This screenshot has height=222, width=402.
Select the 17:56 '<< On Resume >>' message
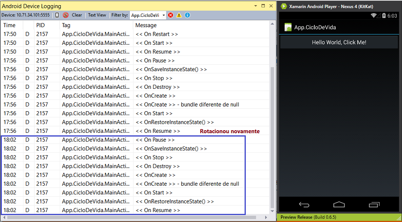(x=158, y=131)
